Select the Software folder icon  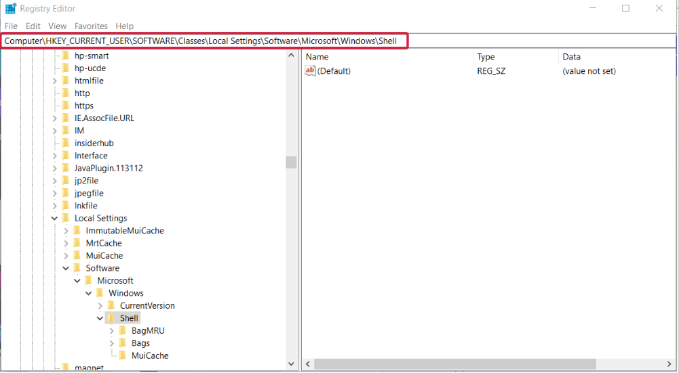[77, 268]
